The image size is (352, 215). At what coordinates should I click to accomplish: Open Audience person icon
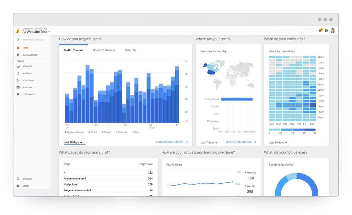pos(18,73)
